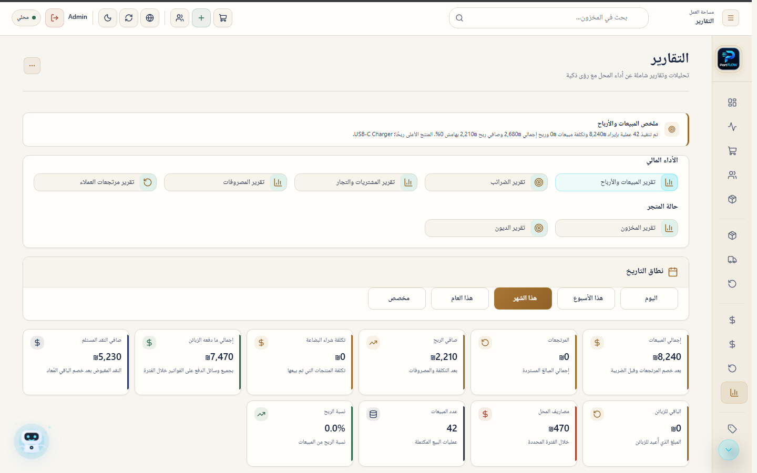The image size is (757, 473).
Task: Click the calendar icon beside نطاق التاريخ
Action: point(673,272)
